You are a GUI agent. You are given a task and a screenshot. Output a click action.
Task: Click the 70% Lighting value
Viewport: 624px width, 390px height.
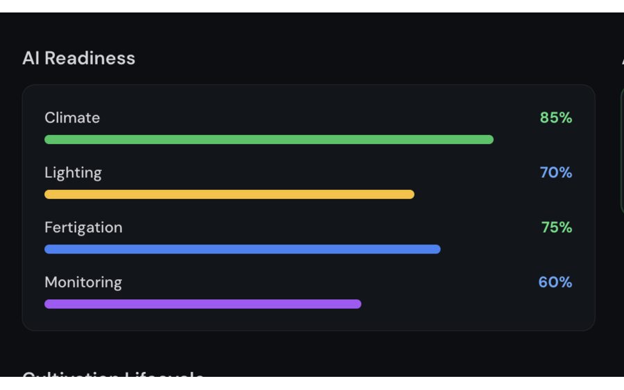click(556, 172)
